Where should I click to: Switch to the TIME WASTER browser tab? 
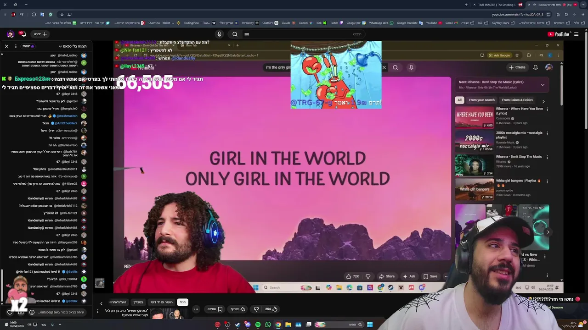pyautogui.click(x=498, y=5)
